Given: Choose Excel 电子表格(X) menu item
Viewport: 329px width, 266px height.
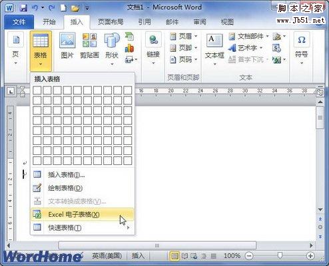Looking at the screenshot, I should pyautogui.click(x=82, y=214).
